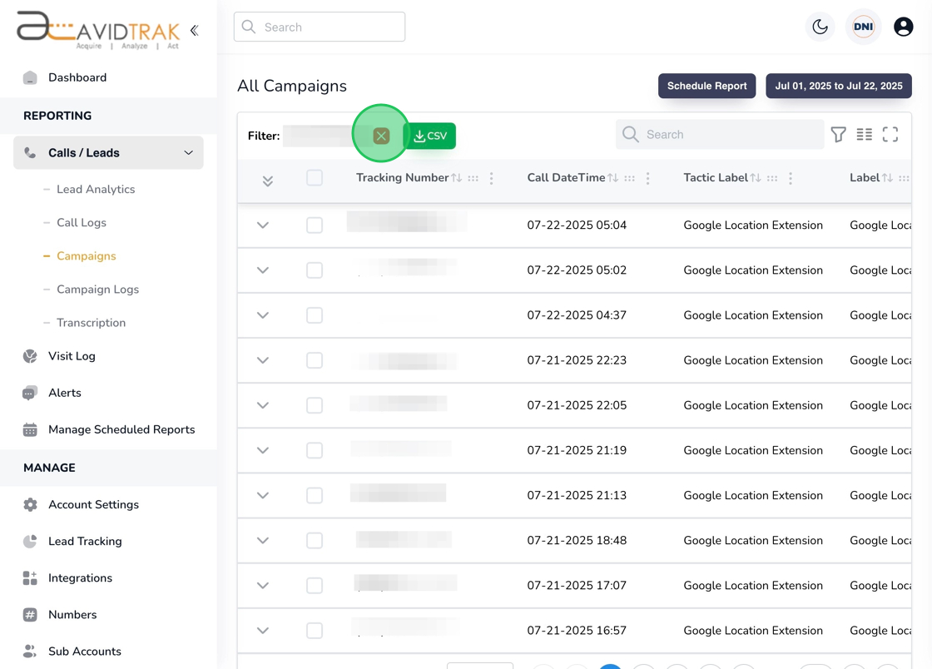
Task: Open Campaign Logs submenu item
Action: (97, 290)
